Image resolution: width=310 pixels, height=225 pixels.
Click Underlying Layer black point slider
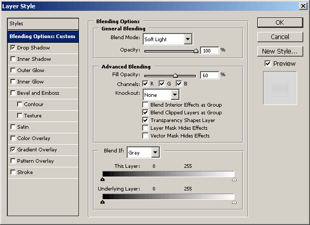click(x=102, y=202)
